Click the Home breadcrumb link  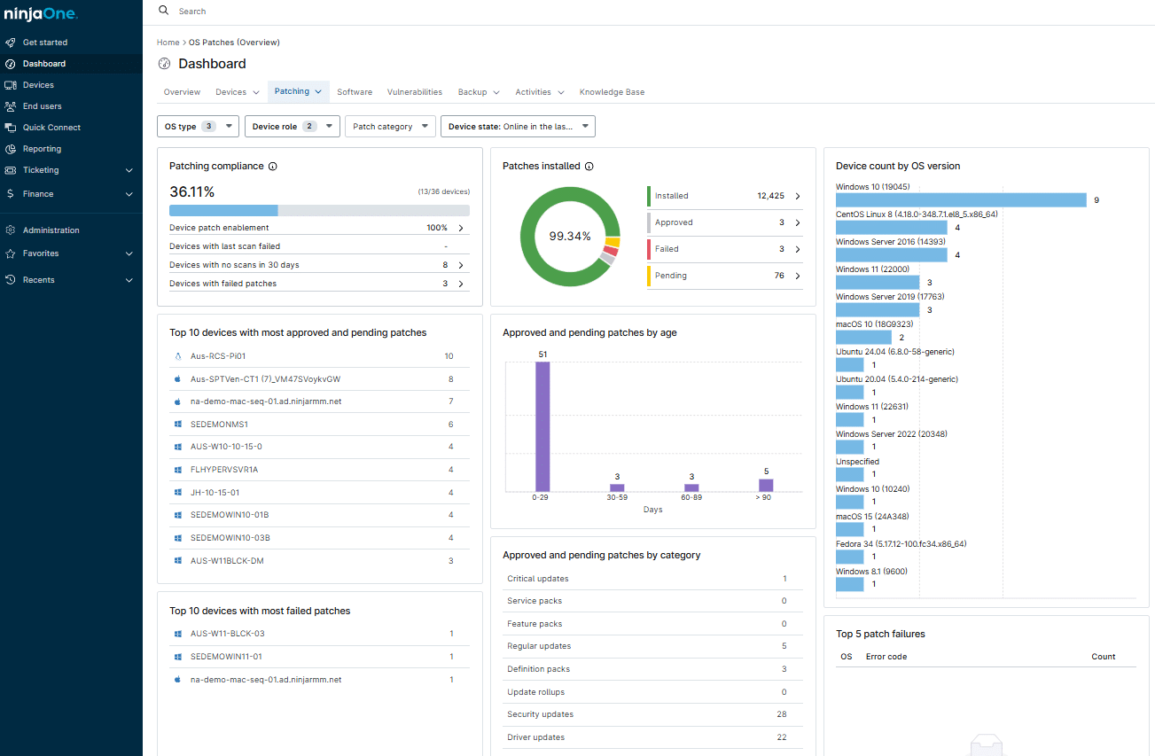(x=168, y=42)
